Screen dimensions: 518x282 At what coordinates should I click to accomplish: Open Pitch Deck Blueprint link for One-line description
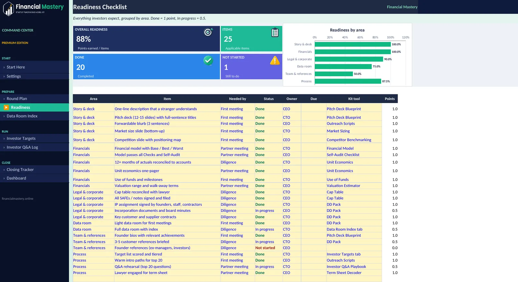tap(344, 109)
